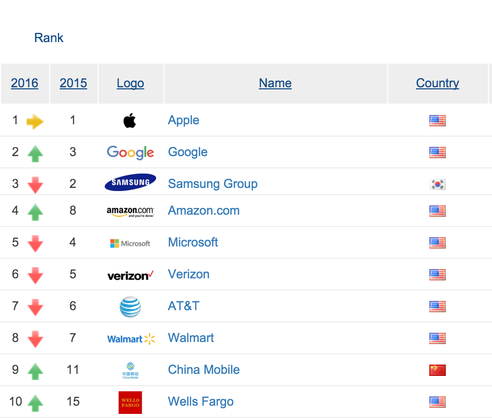
Task: Open the Walmart name link
Action: [191, 338]
